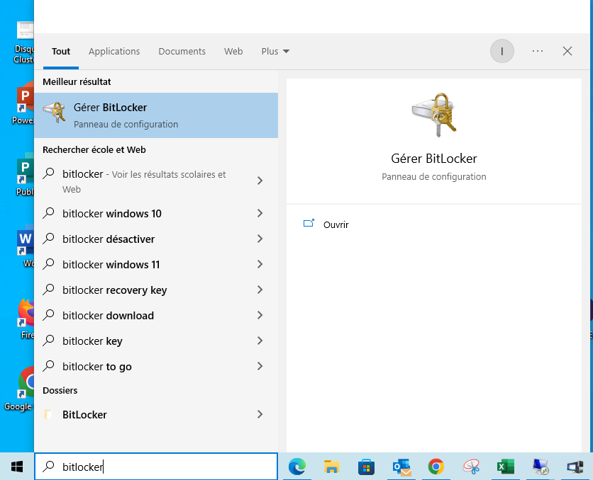Image resolution: width=593 pixels, height=480 pixels.
Task: Switch to the Documents tab
Action: point(182,52)
